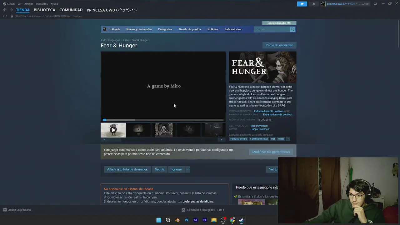Image resolution: width=400 pixels, height=225 pixels.
Task: Click the downloads icon in the status bar
Action: click(x=183, y=210)
